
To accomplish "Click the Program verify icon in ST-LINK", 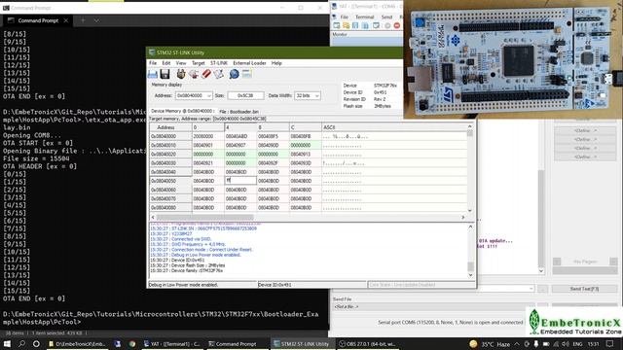I will pos(218,74).
